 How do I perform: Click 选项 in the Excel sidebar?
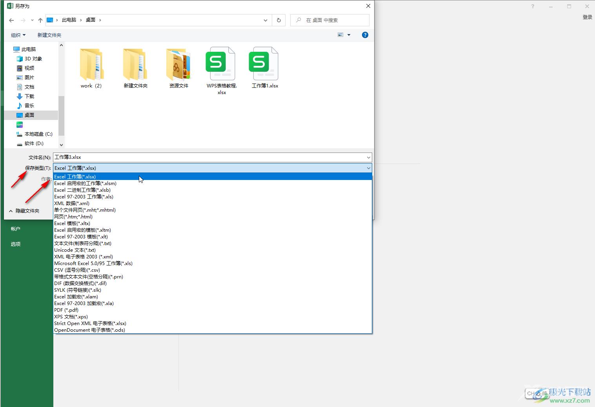pos(16,244)
